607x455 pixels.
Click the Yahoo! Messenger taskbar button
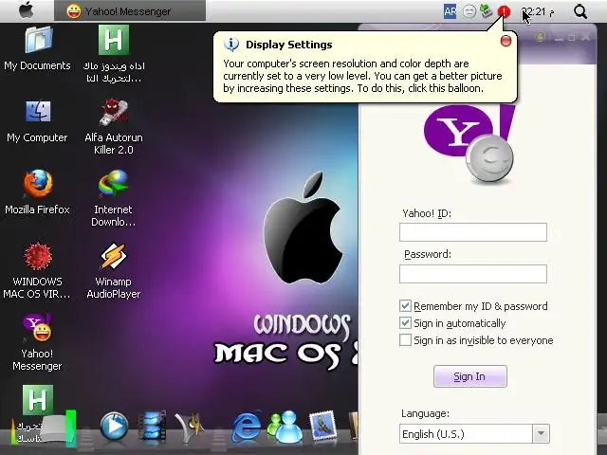[130, 10]
